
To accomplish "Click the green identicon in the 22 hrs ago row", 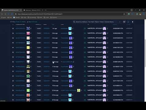I will [x=28, y=90].
